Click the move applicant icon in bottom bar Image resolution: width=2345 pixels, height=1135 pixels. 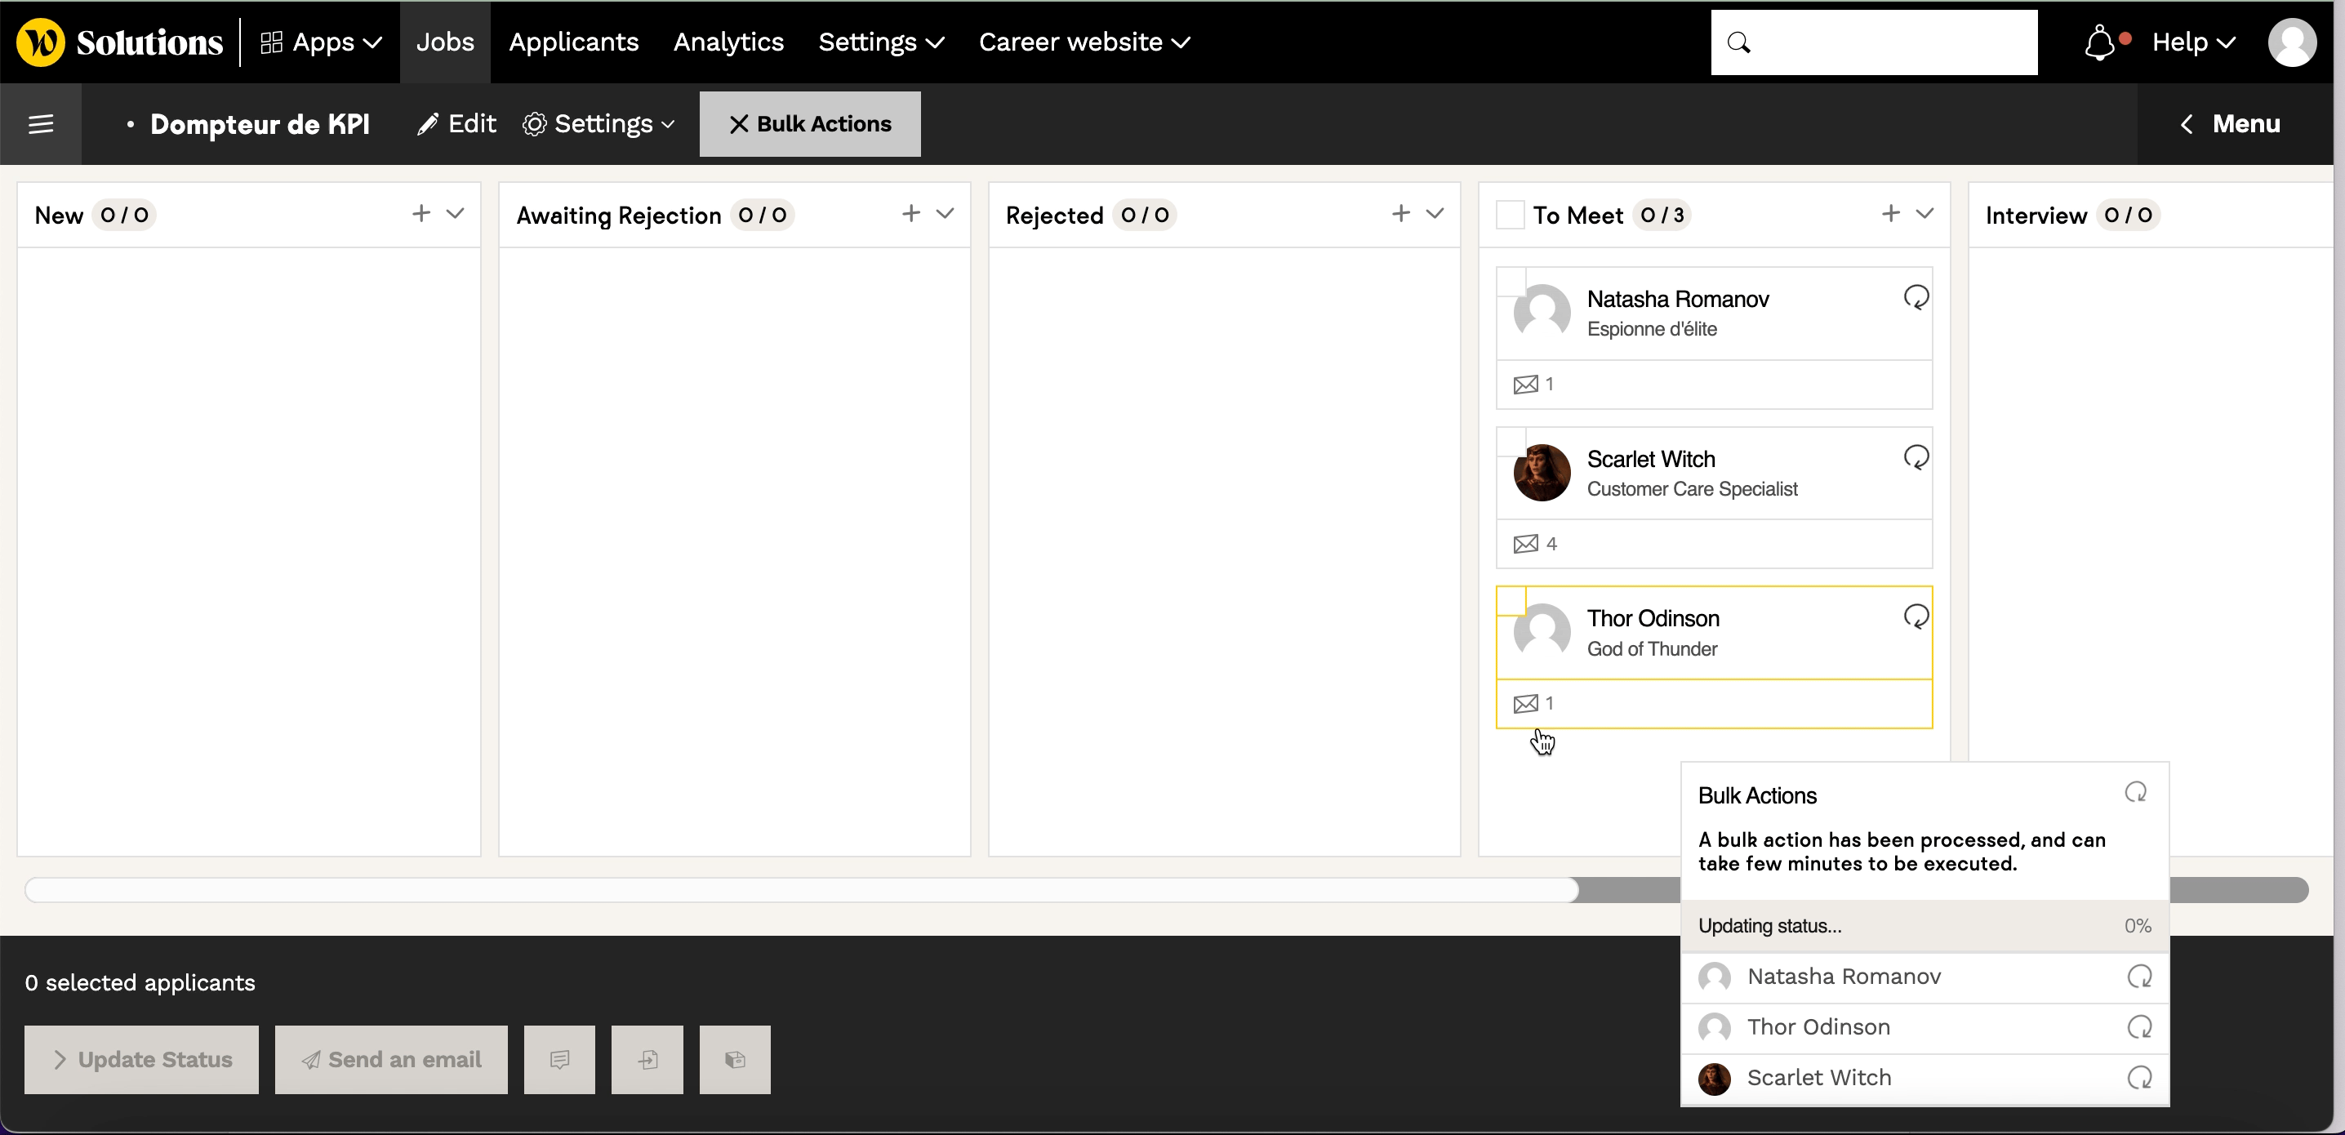(647, 1059)
